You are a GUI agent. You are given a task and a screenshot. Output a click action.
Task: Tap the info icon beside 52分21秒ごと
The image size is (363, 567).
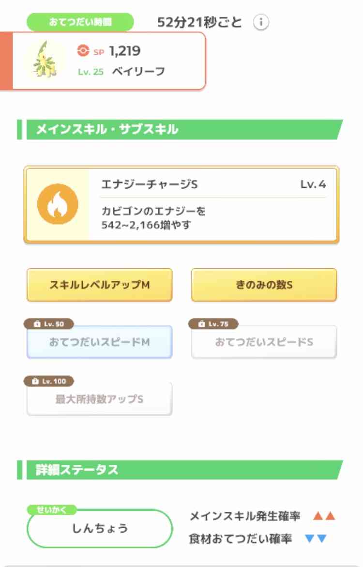click(261, 22)
